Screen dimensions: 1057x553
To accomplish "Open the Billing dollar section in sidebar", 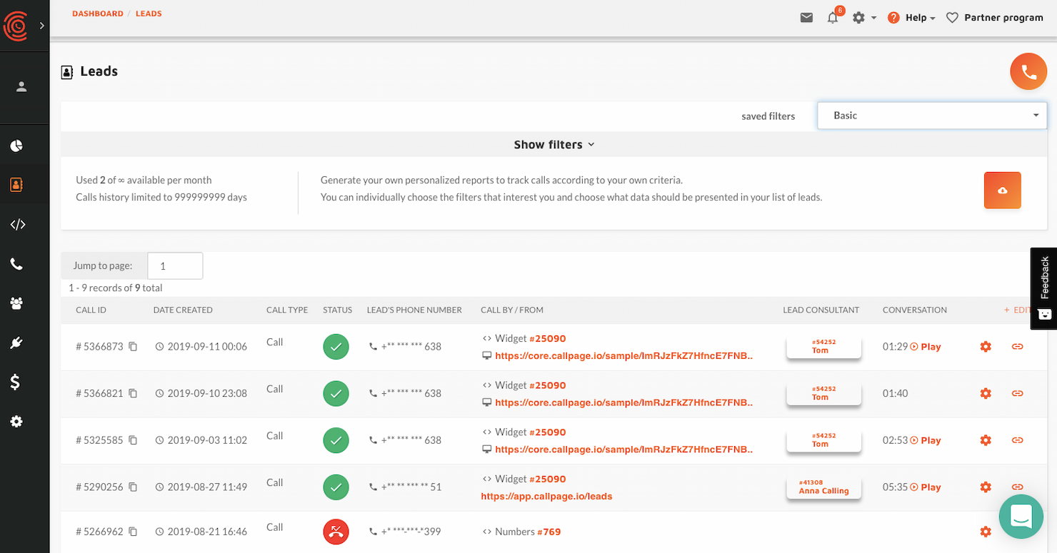I will pos(16,382).
